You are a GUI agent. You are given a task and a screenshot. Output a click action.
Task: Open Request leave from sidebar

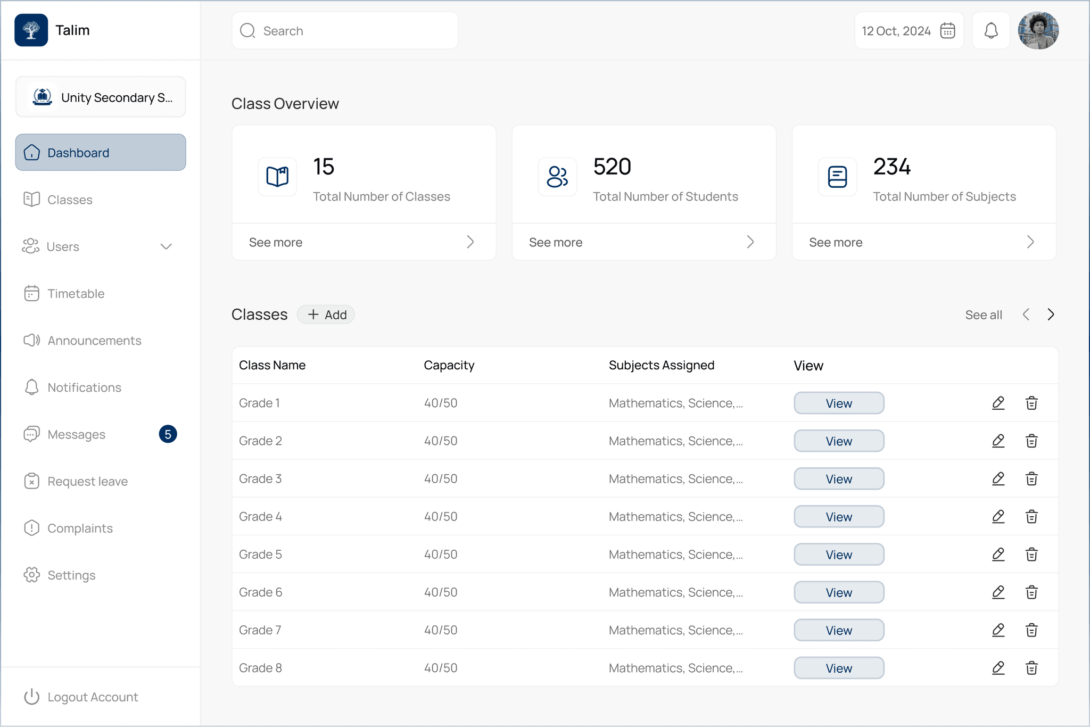(x=87, y=481)
